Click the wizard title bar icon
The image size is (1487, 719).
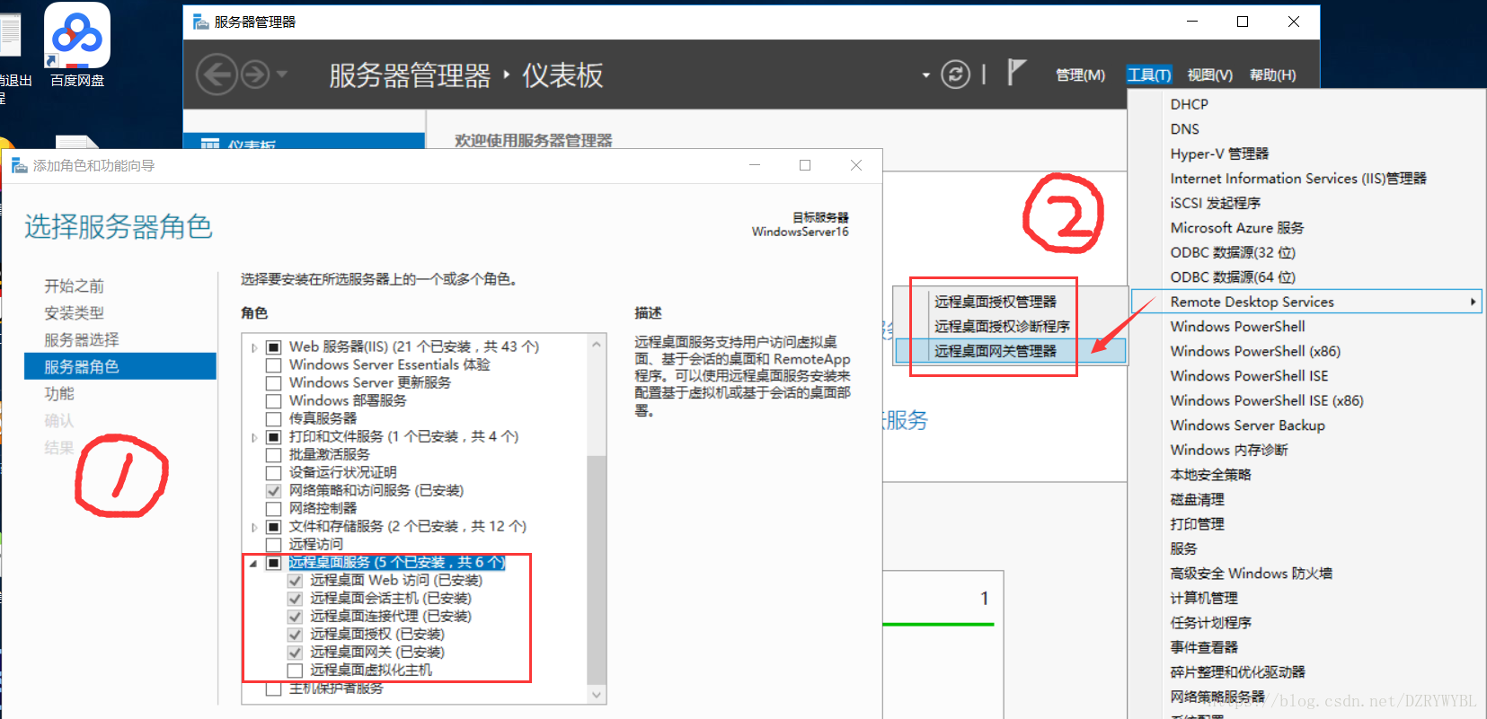pos(19,165)
